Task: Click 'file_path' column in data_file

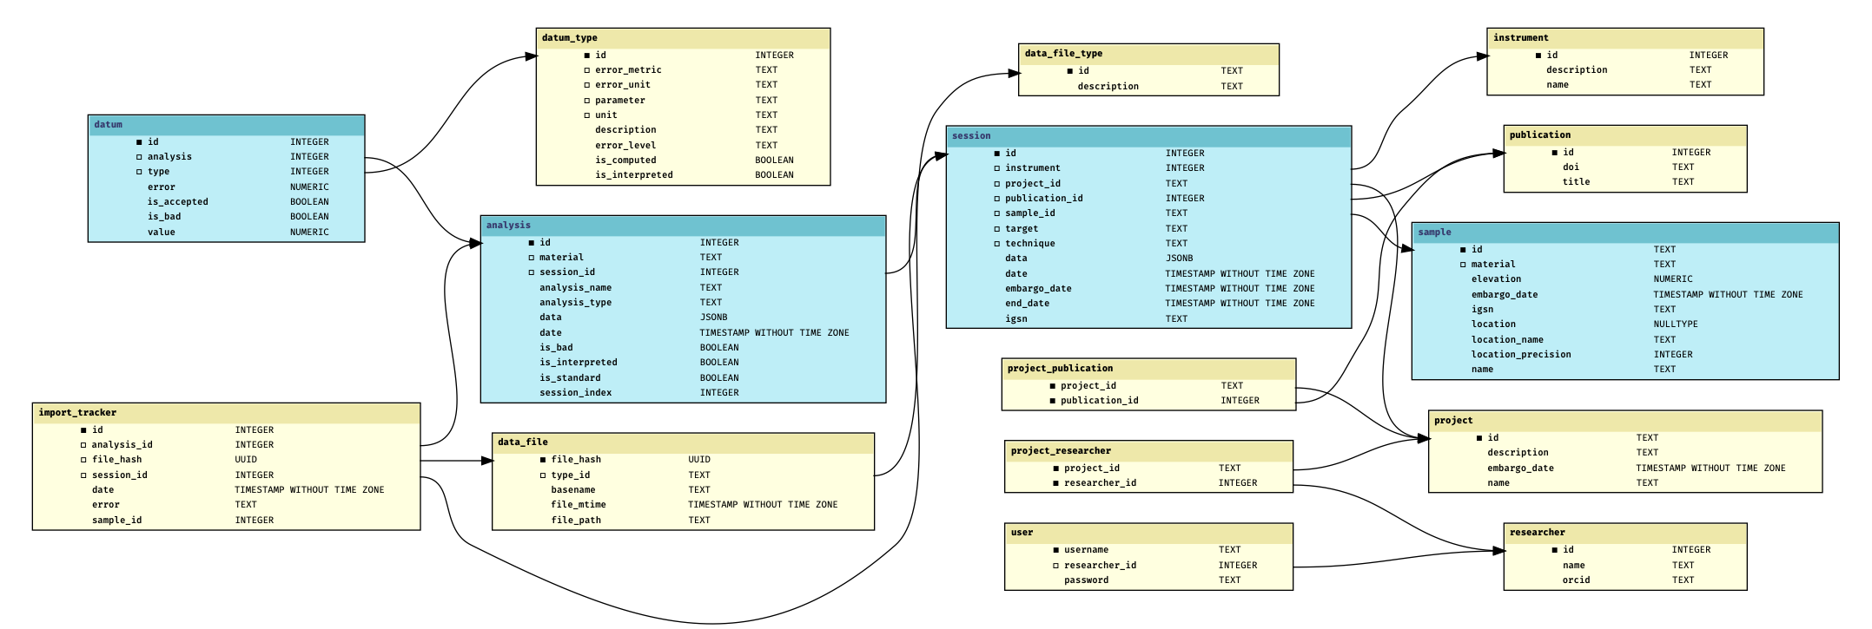Action: point(576,521)
